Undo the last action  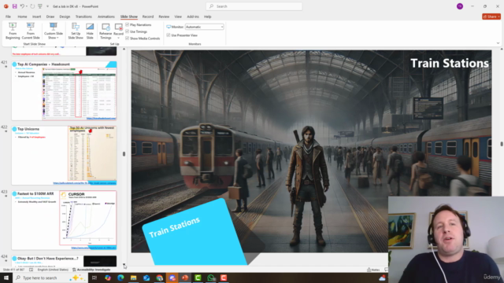pyautogui.click(x=22, y=6)
